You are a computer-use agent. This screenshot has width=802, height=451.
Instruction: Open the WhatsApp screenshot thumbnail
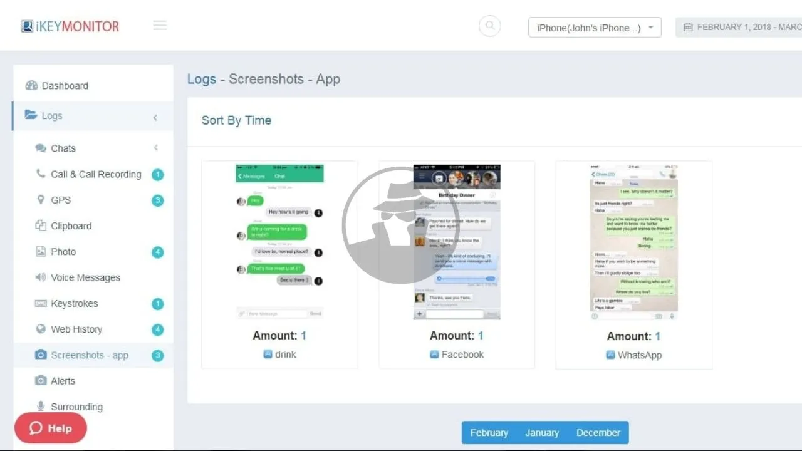click(634, 242)
